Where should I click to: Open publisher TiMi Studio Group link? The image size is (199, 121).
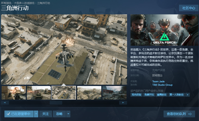(162, 85)
